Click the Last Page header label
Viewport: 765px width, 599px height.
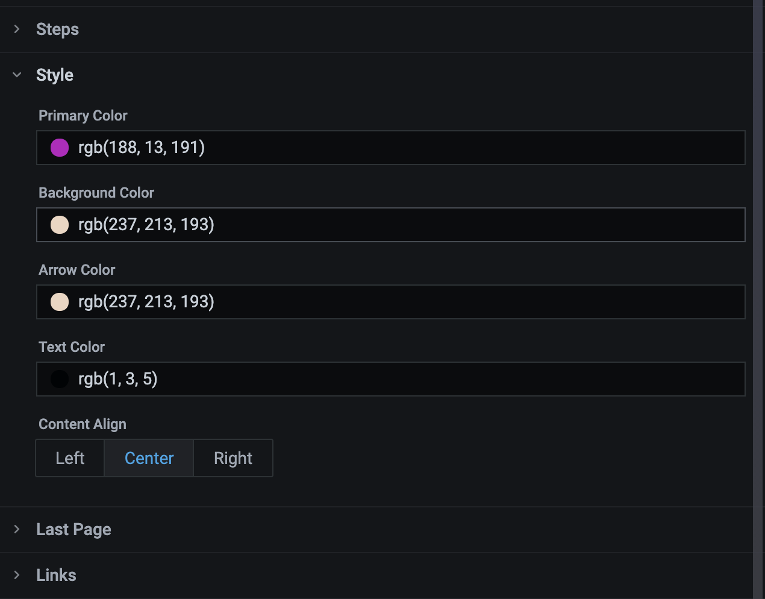pyautogui.click(x=73, y=528)
